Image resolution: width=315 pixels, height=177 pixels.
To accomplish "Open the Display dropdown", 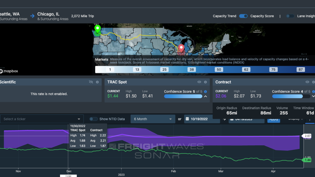I will pyautogui.click(x=295, y=119).
